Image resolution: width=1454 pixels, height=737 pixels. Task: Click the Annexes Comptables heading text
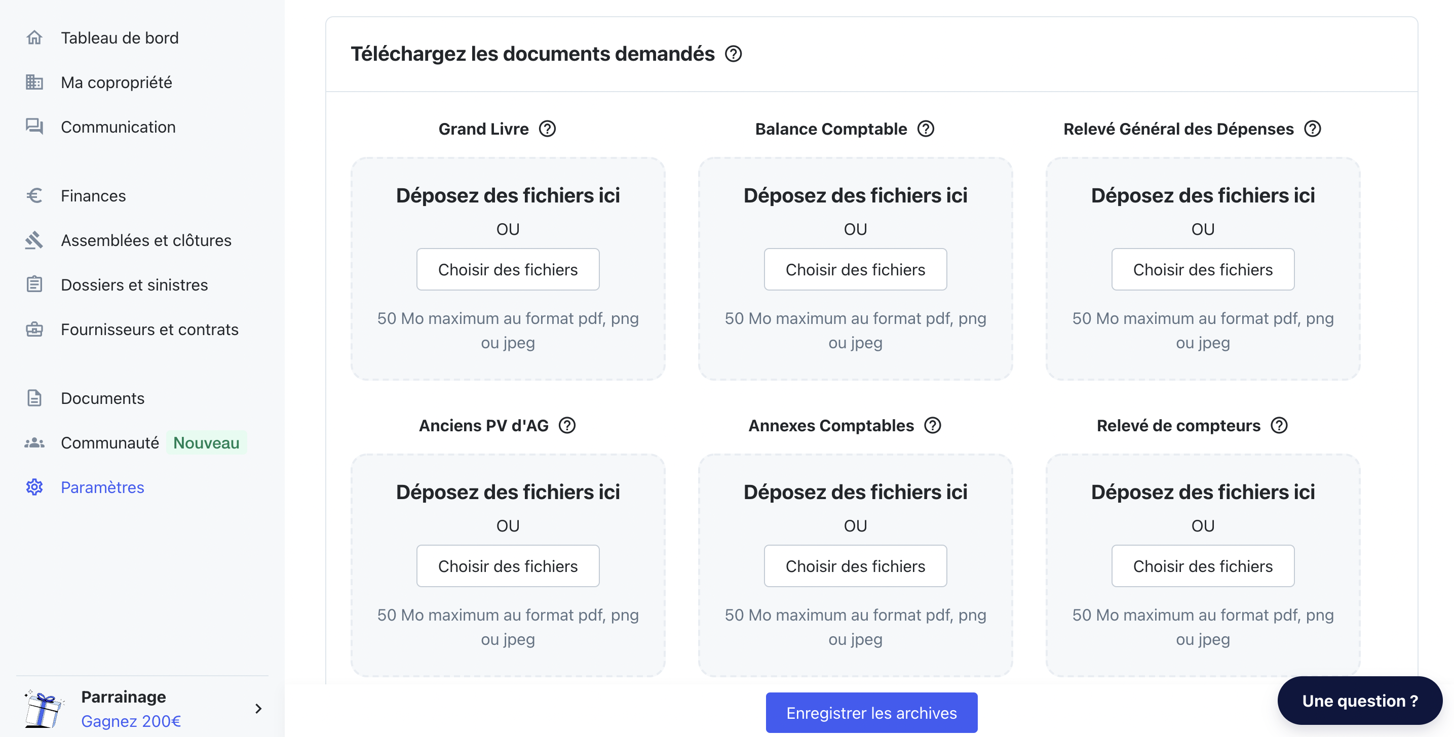pos(831,426)
